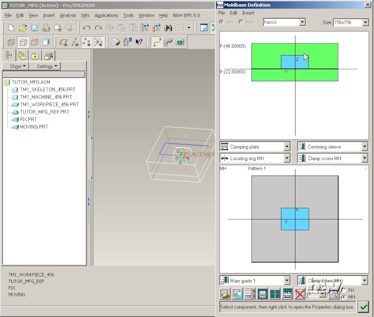374x317 pixels.
Task: Select the FH radio button
Action: 344,290
